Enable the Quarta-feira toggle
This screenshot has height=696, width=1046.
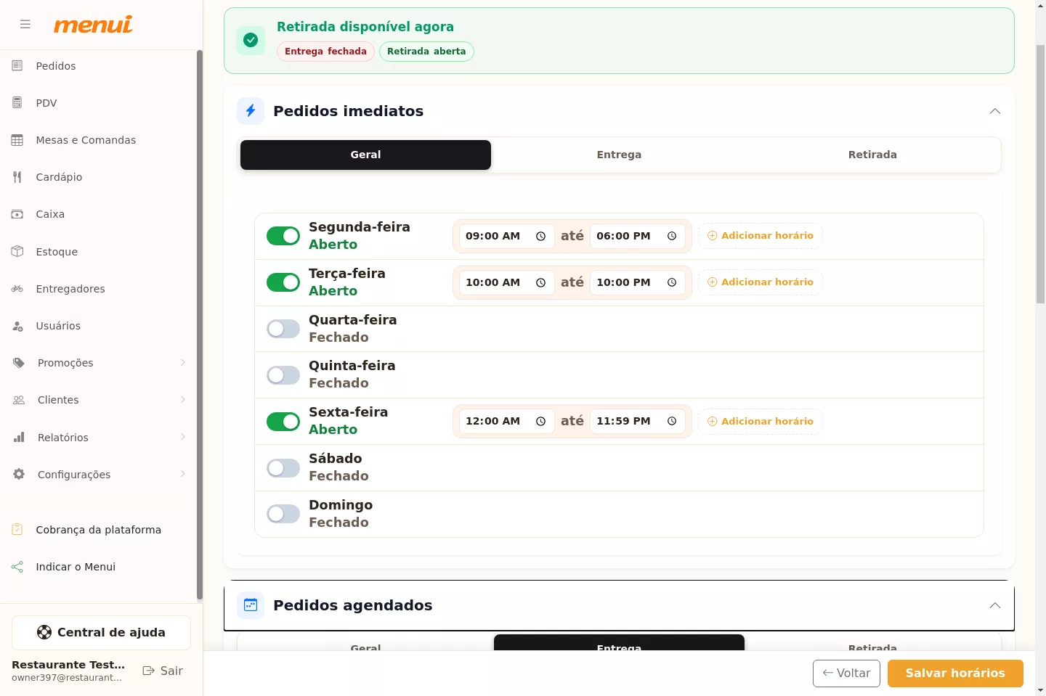tap(283, 329)
